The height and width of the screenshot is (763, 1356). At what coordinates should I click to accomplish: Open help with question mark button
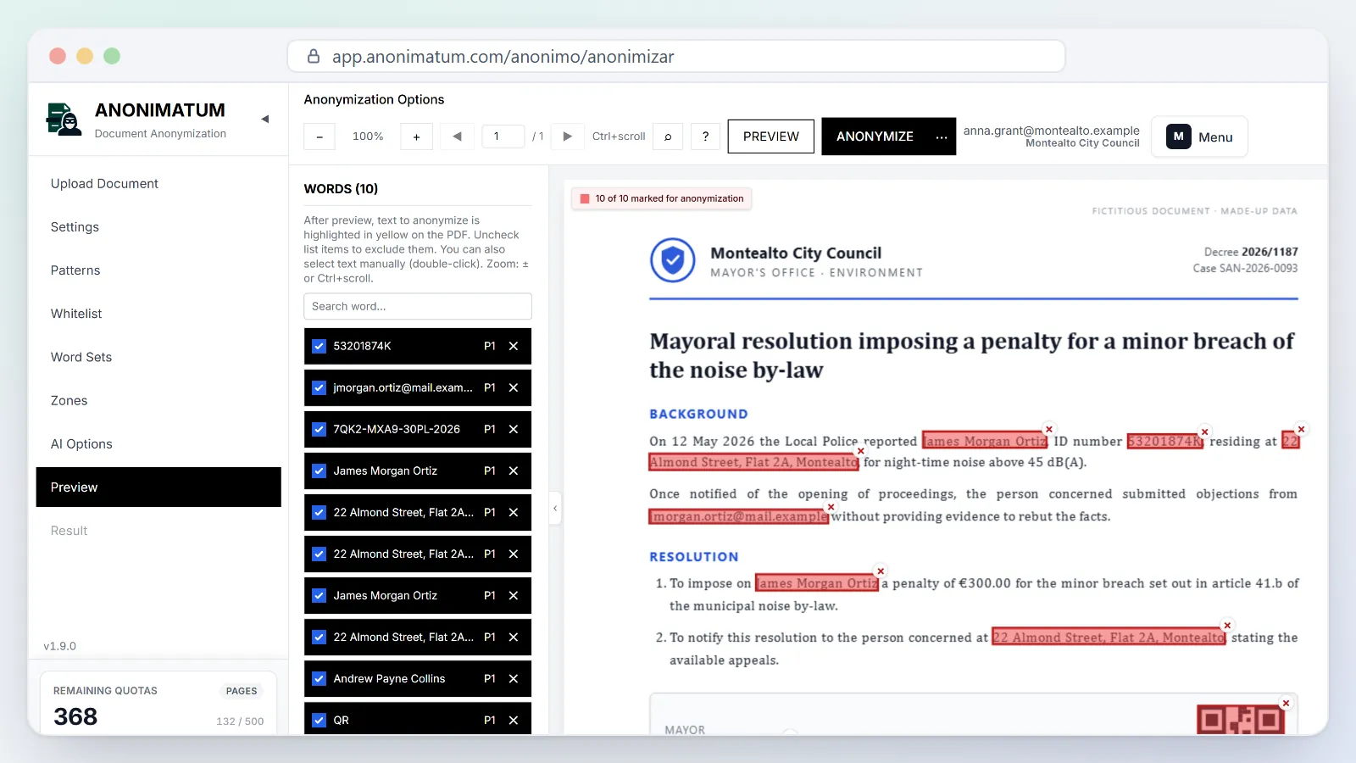pos(705,136)
